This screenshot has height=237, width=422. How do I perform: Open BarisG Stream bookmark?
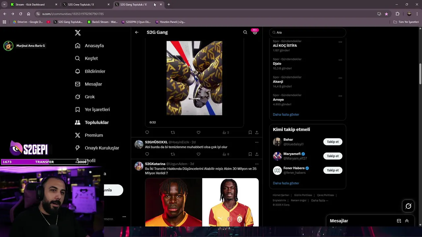click(103, 22)
